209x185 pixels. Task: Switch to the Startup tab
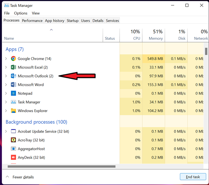(72, 21)
